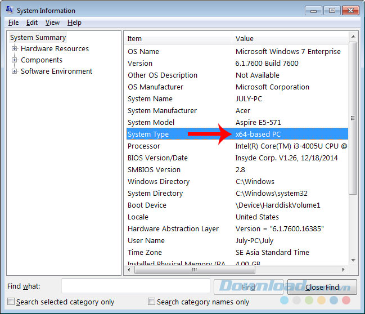Viewport: 365px width, 314px height.
Task: Click the horizontal scrollbar right arrow
Action: coord(343,270)
